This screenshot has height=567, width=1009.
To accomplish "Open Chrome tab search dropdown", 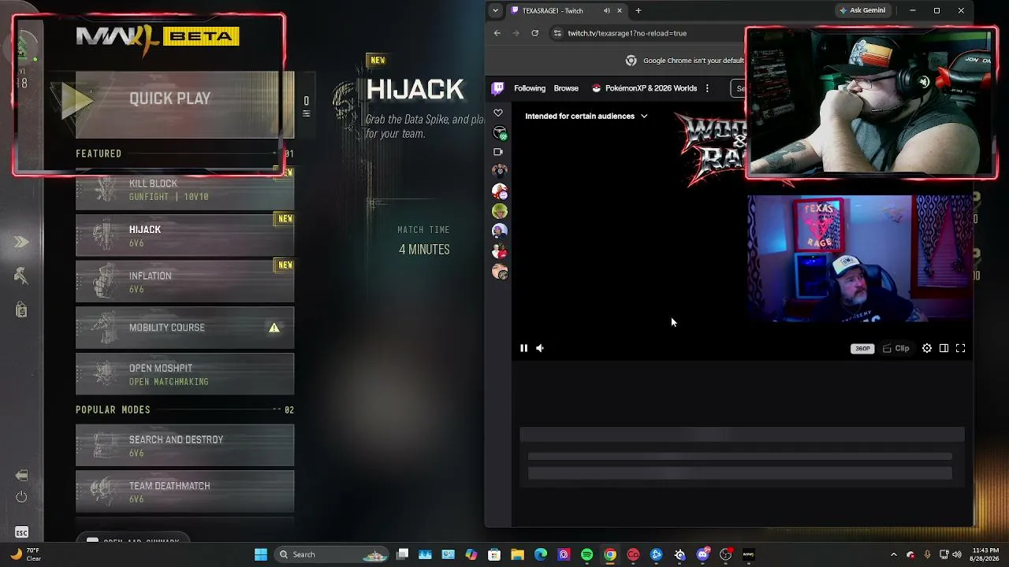I will point(495,10).
